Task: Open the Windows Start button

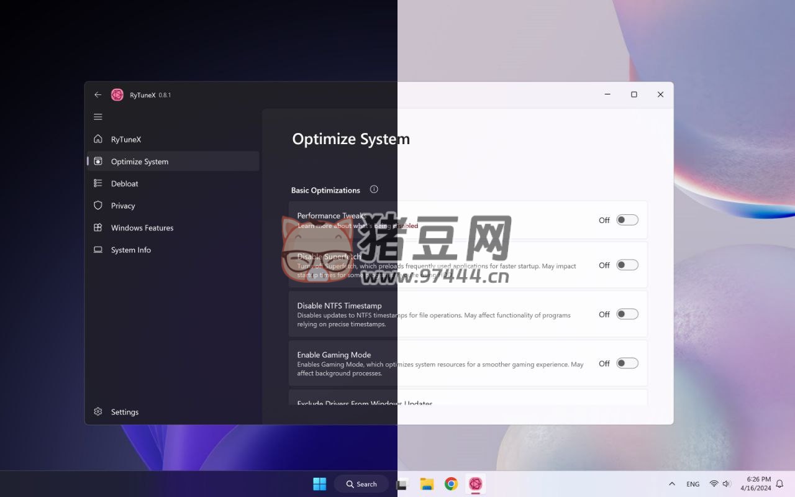Action: [x=319, y=484]
